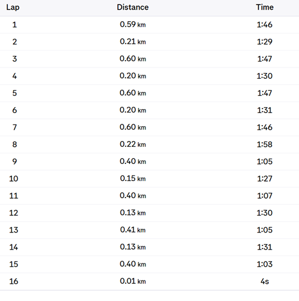The height and width of the screenshot is (301, 299).
Task: Click the 0.41 km distance of lap 13
Action: (133, 230)
